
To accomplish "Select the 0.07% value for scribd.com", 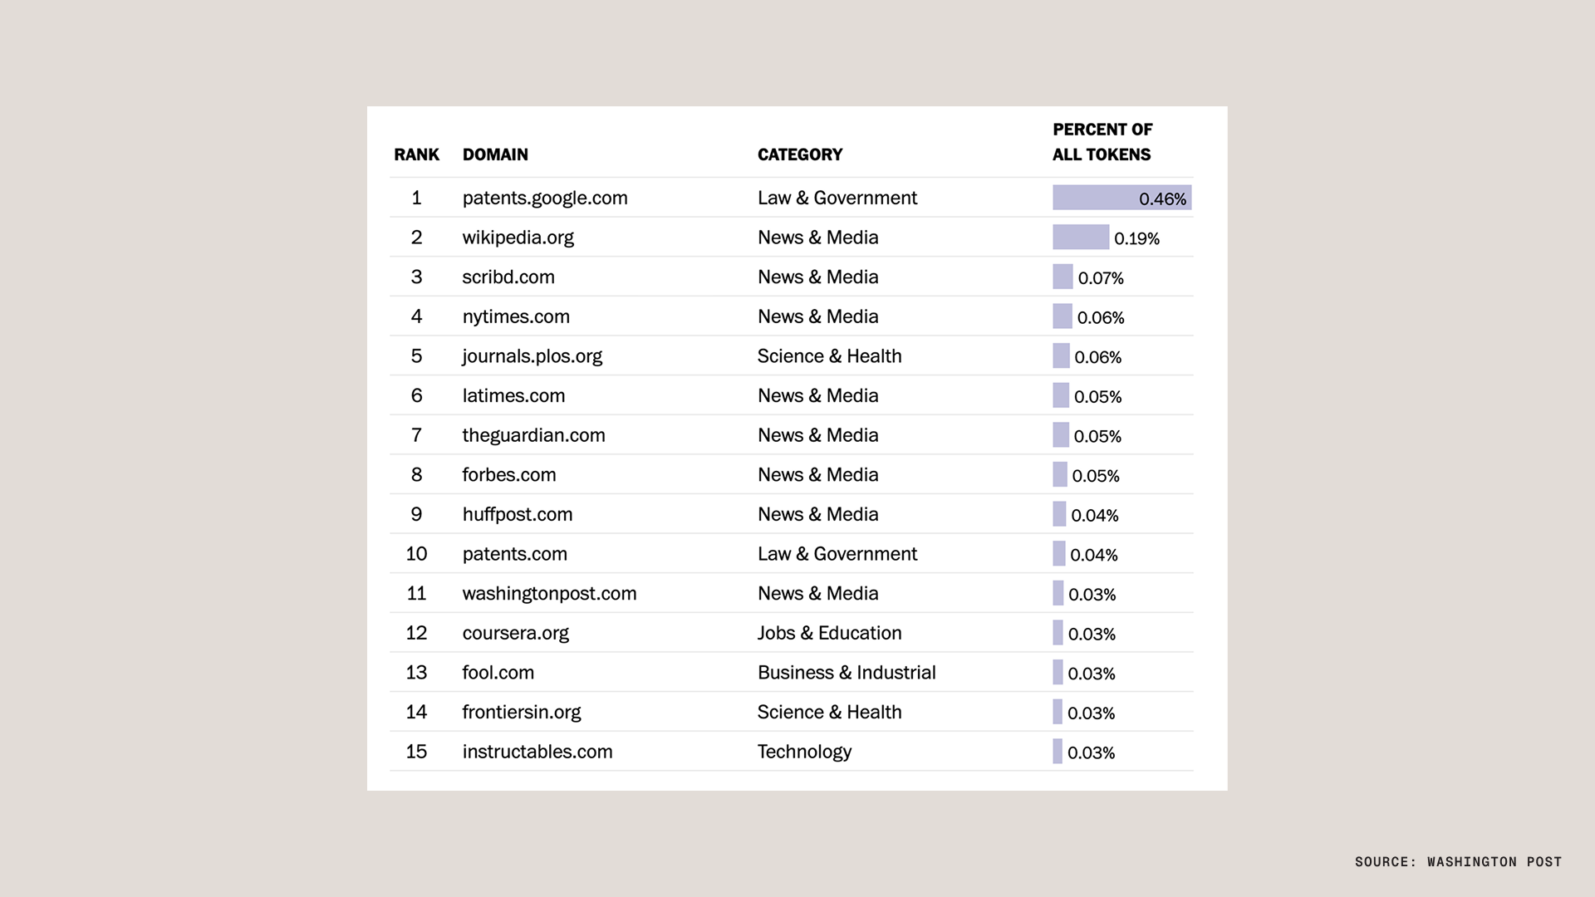I will pyautogui.click(x=1101, y=278).
